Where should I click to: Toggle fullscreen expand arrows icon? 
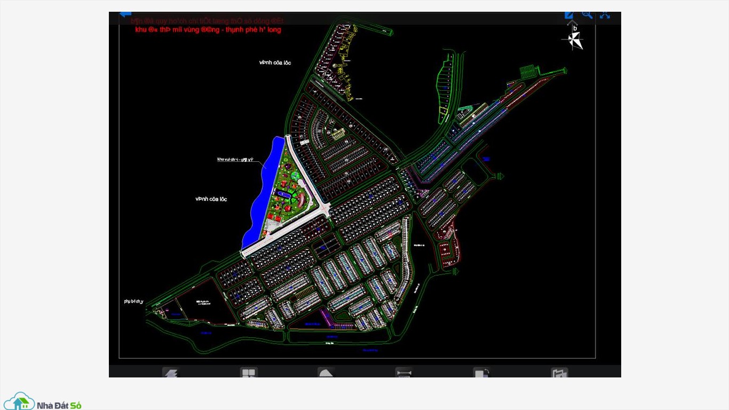tap(605, 15)
